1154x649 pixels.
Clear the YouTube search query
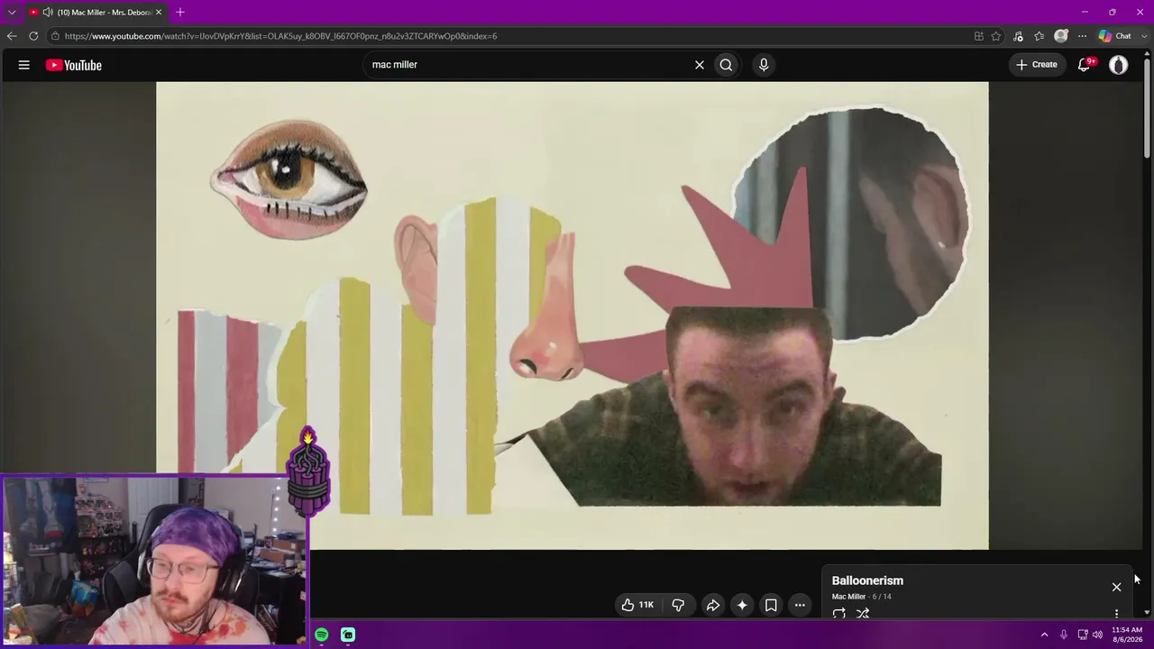(x=699, y=65)
